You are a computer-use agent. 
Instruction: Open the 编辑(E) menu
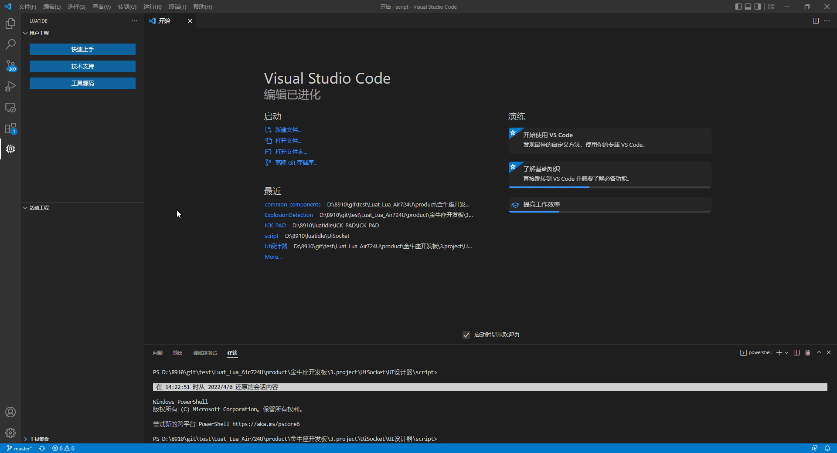[52, 7]
